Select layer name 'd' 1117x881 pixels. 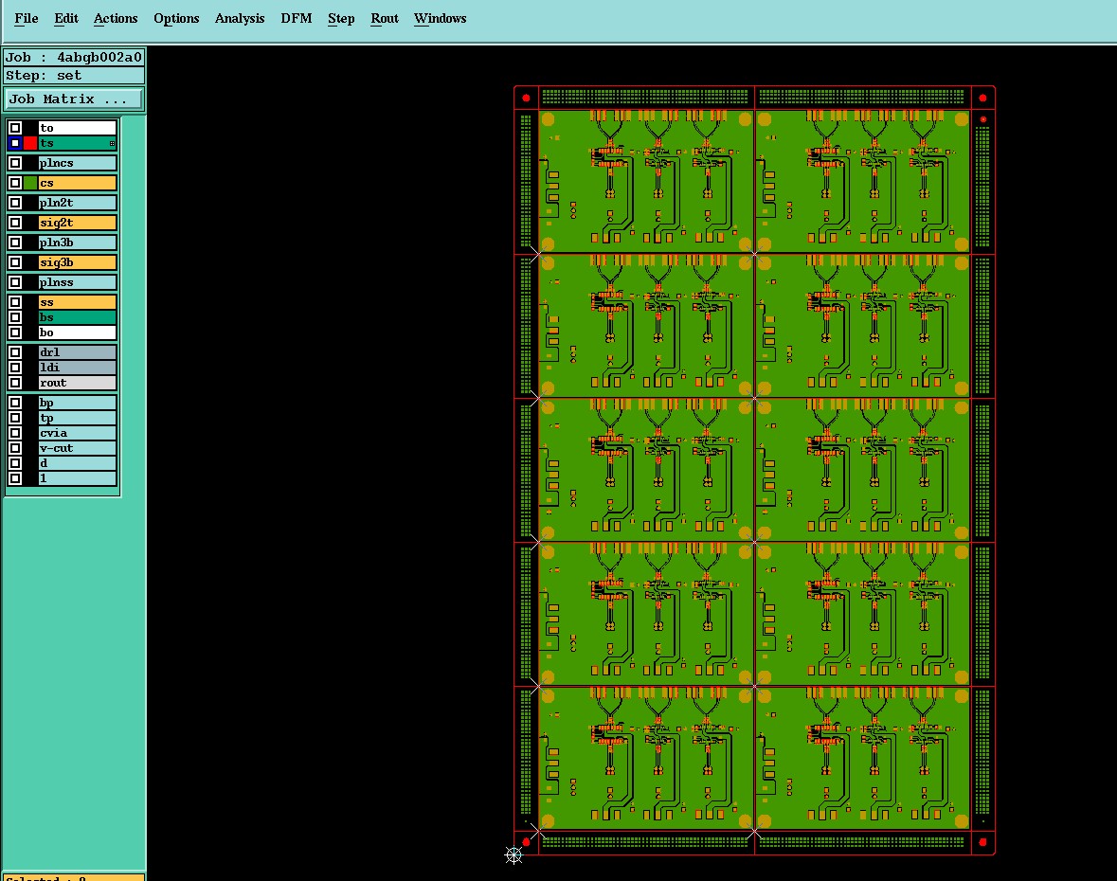point(77,463)
